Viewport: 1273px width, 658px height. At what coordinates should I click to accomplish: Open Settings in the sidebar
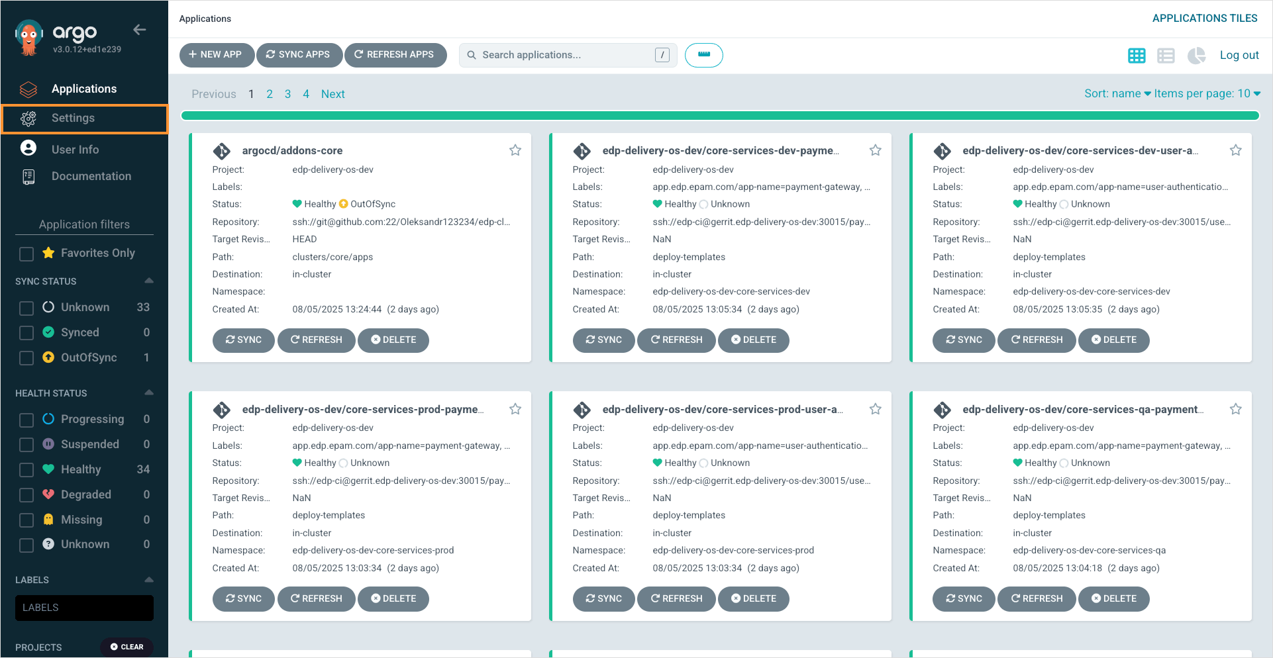point(73,118)
